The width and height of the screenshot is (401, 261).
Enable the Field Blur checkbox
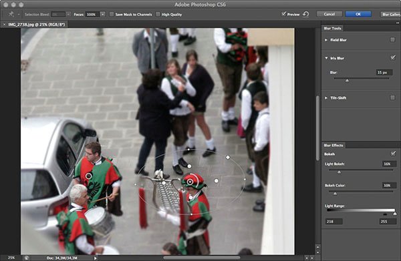[392, 39]
